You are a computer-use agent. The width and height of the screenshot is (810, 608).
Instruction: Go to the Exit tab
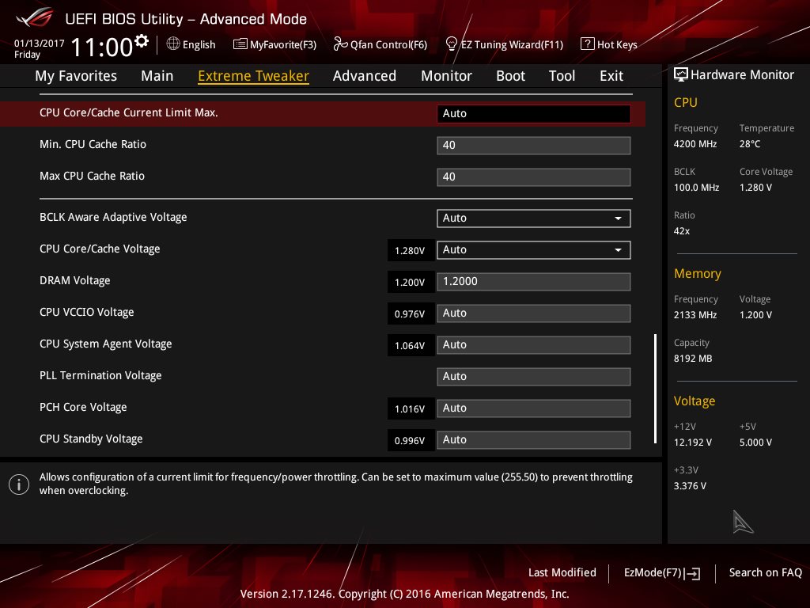[611, 76]
